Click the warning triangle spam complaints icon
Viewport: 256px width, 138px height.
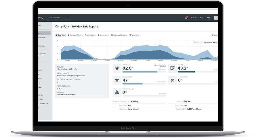117,92
